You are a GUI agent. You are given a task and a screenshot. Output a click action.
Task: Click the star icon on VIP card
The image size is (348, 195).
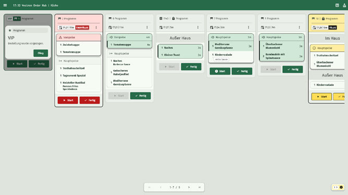[x=10, y=30]
